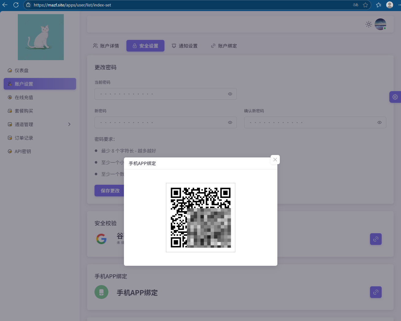401x321 pixels.
Task: Click the API密钥 key icon
Action: (10, 151)
